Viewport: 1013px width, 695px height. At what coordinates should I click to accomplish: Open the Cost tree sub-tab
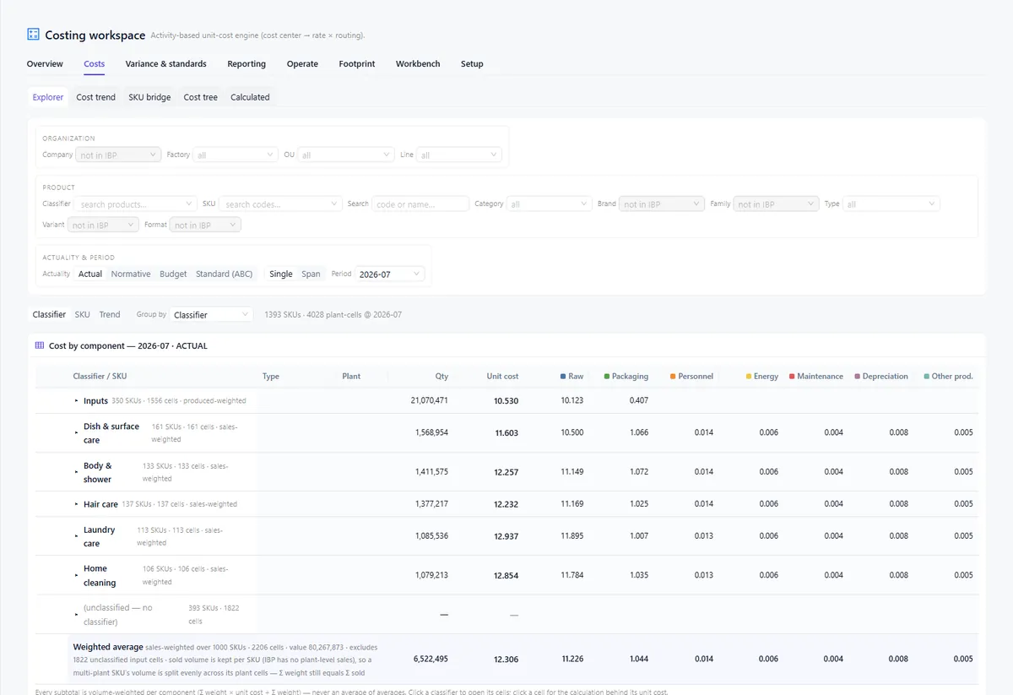201,97
